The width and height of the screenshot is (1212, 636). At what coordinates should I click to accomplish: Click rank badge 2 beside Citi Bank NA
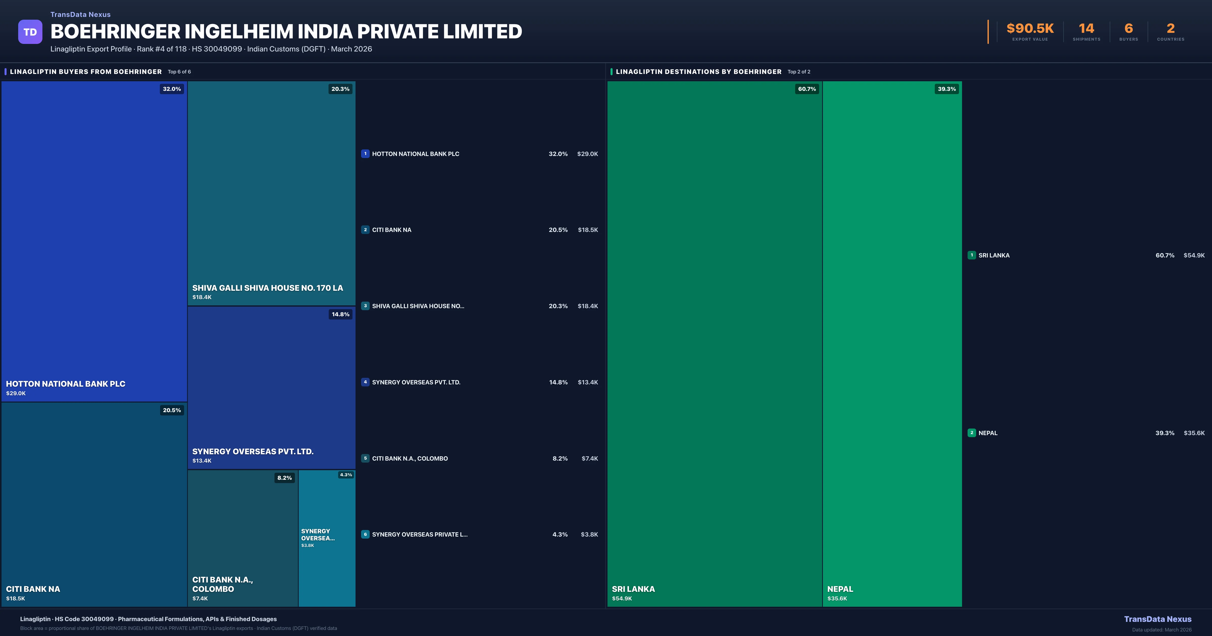pyautogui.click(x=365, y=230)
